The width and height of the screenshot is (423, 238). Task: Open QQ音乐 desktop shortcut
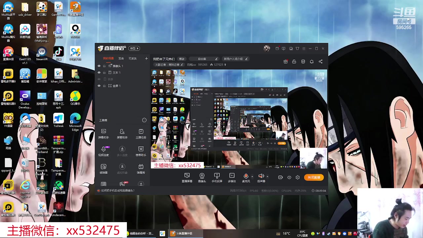75,98
